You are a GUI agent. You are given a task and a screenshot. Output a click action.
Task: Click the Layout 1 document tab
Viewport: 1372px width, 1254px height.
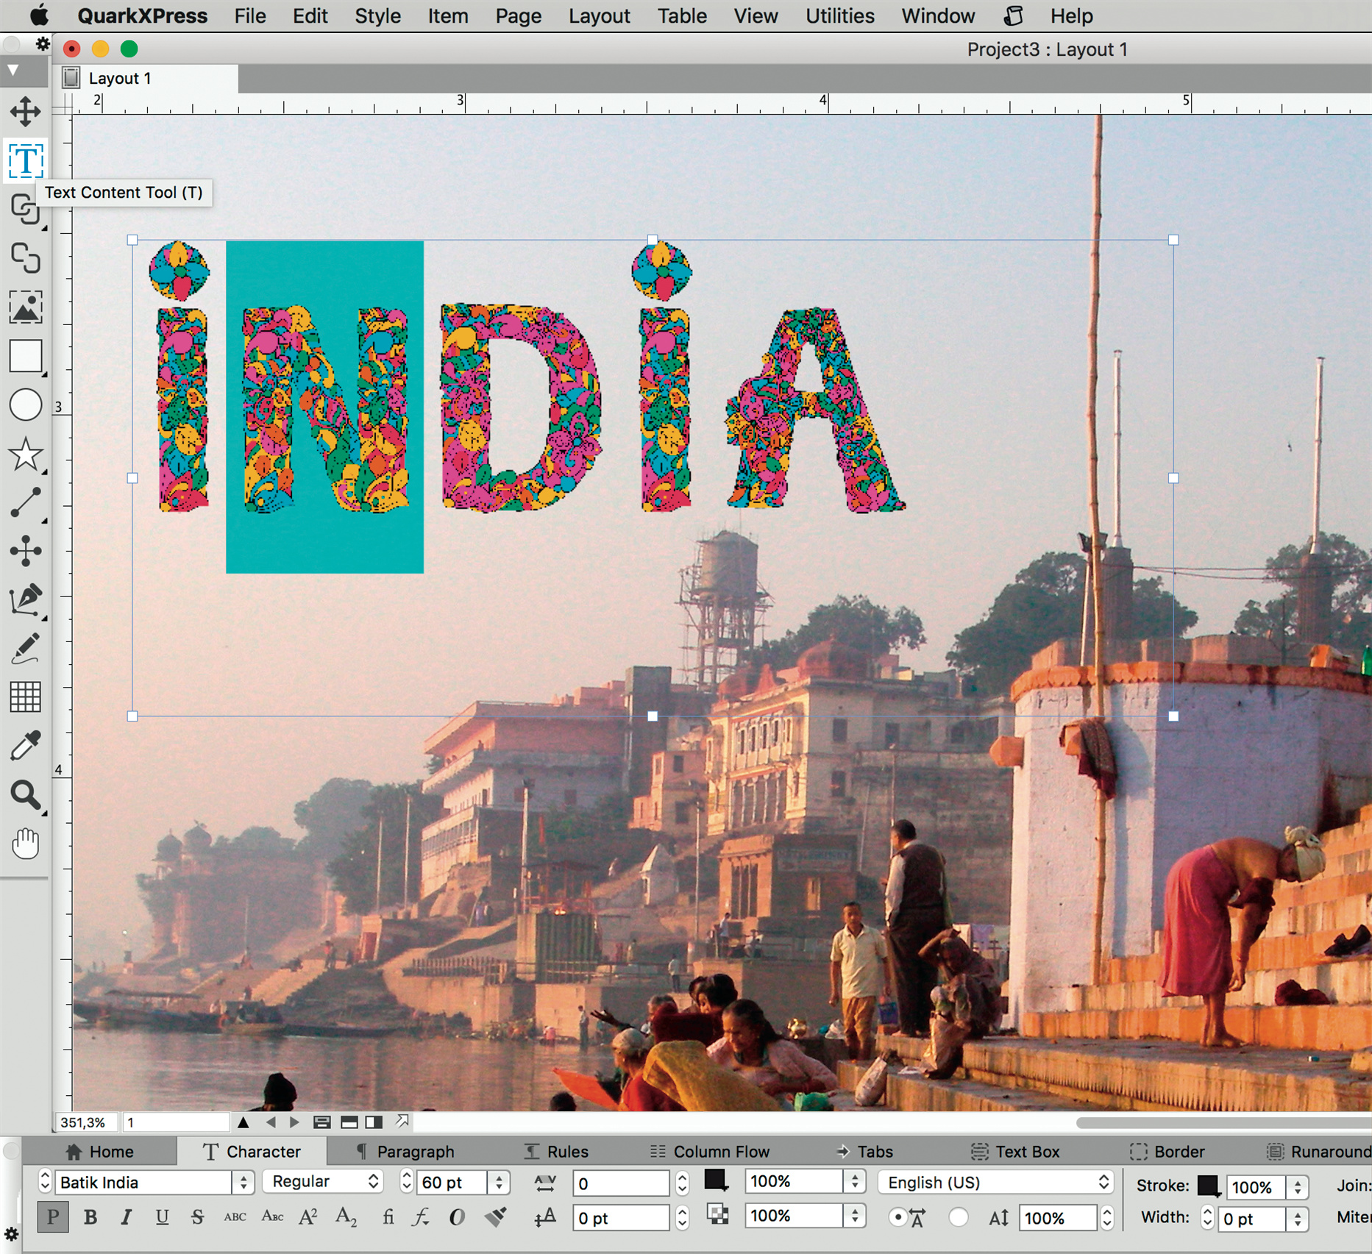coord(119,79)
